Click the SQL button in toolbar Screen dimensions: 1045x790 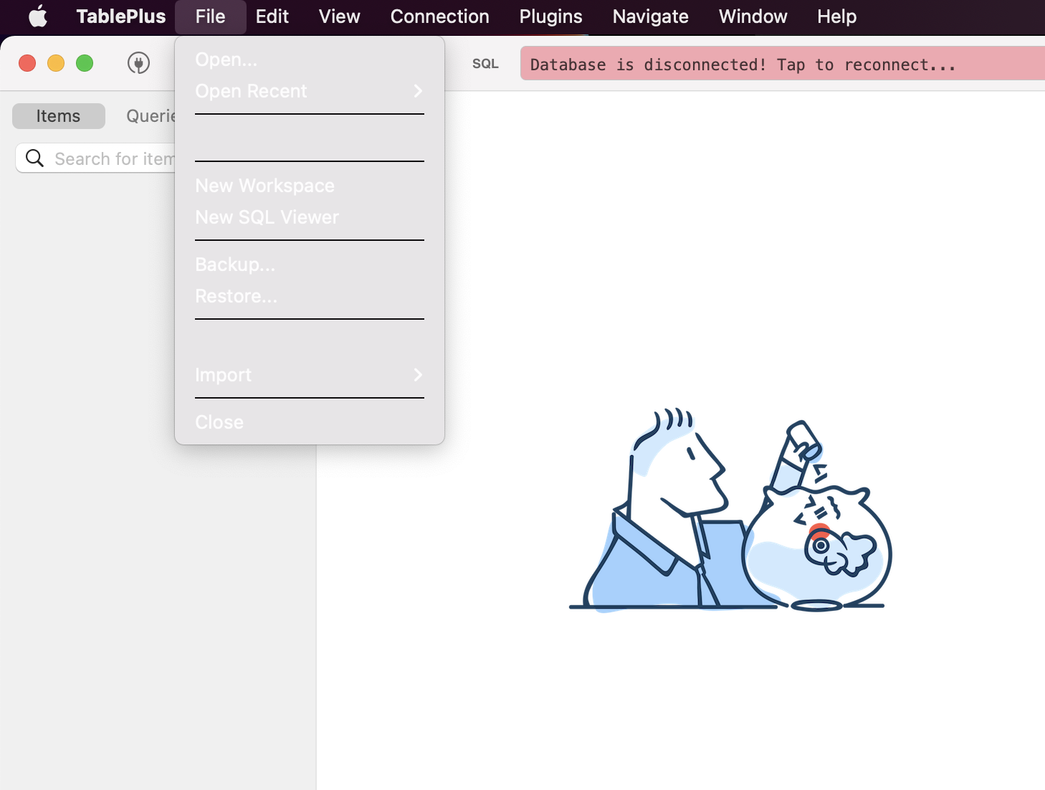(x=485, y=64)
